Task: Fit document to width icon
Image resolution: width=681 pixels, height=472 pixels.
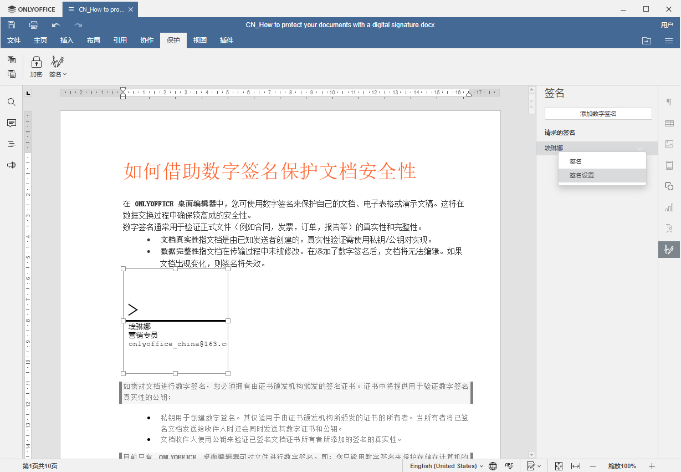Action: [x=576, y=466]
